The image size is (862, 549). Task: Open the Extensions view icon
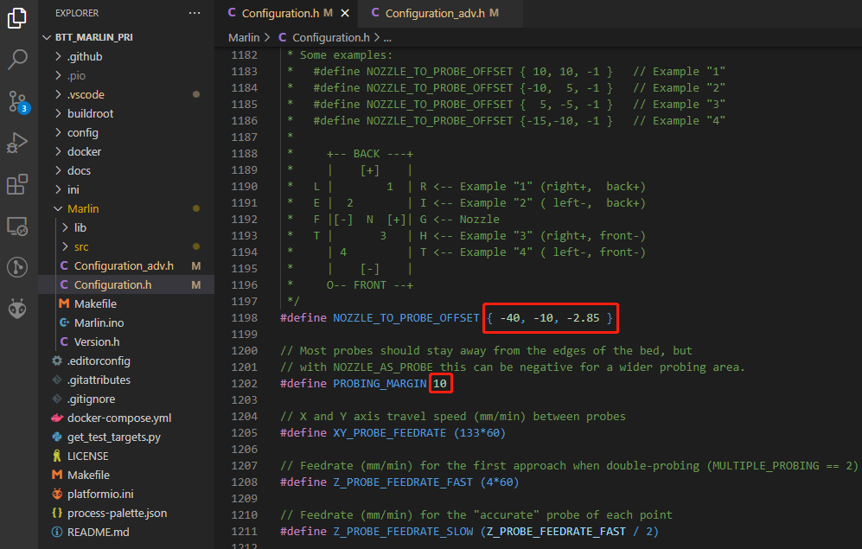coord(18,184)
